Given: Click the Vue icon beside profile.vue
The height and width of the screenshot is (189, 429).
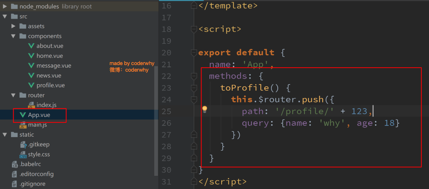Looking at the screenshot, I should 31,85.
